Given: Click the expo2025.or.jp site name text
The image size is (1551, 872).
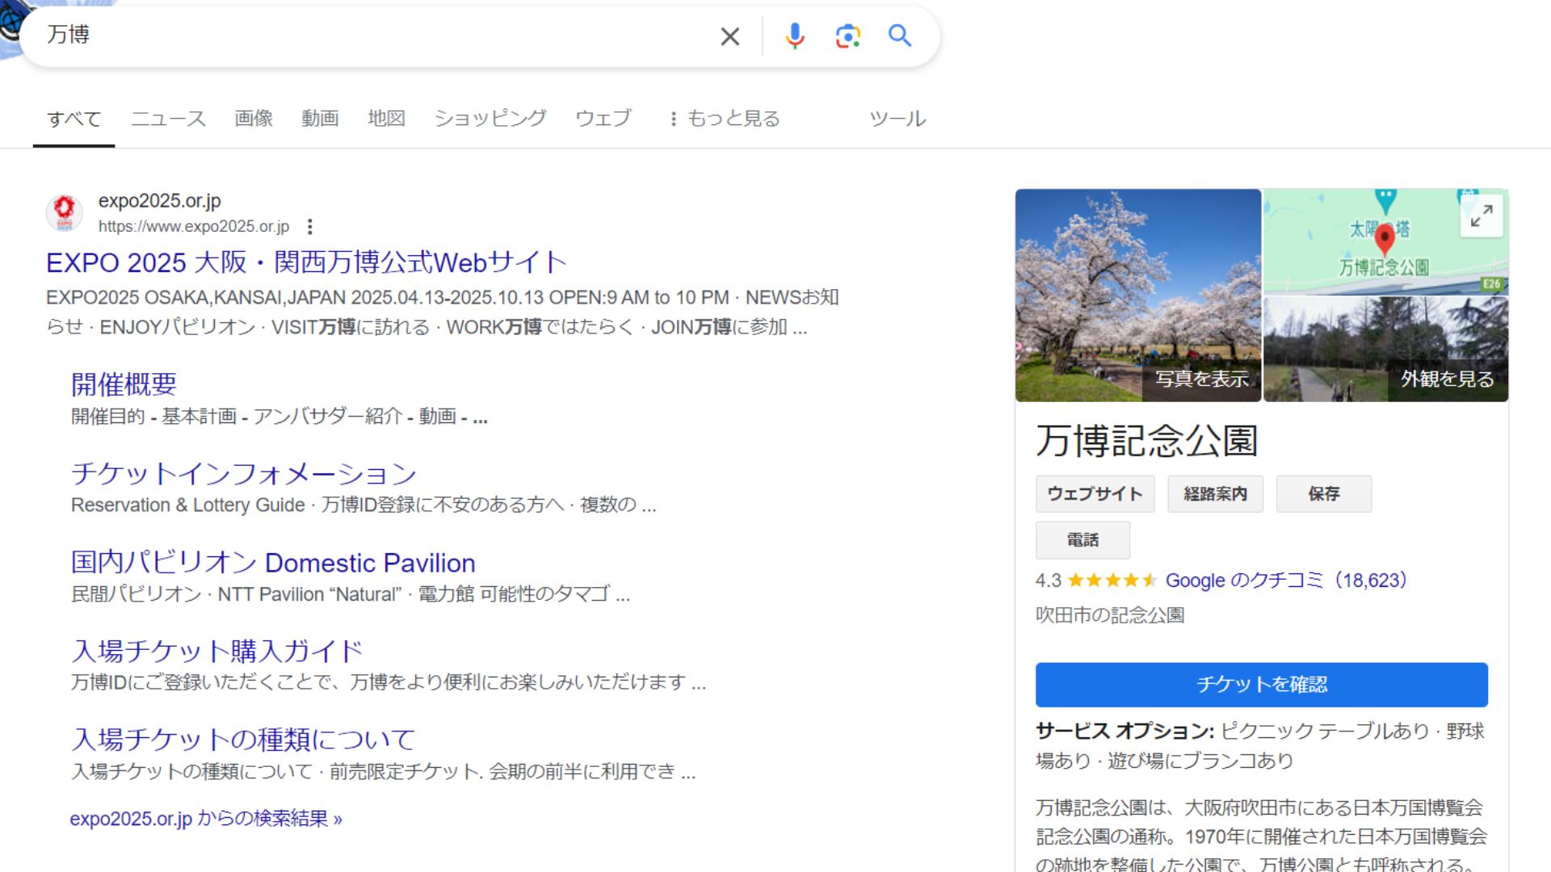Looking at the screenshot, I should click(x=160, y=201).
